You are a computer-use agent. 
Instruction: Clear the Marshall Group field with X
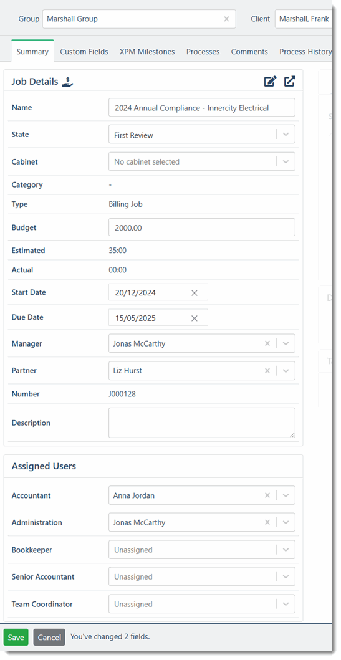[x=226, y=19]
